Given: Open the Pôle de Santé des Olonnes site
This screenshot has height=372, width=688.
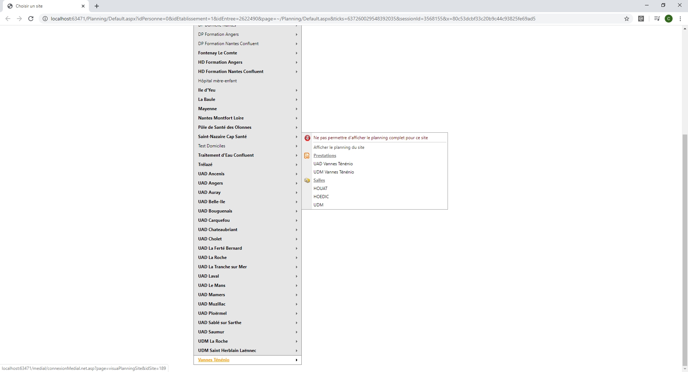Looking at the screenshot, I should [x=225, y=127].
